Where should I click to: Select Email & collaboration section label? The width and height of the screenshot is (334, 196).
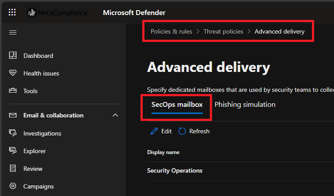click(53, 115)
